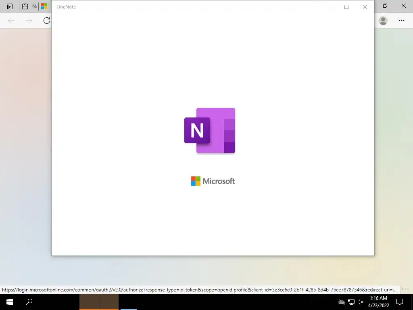Screen dimensions: 413x310
Task: Open the browser Settings and more ellipsis
Action: (x=401, y=21)
